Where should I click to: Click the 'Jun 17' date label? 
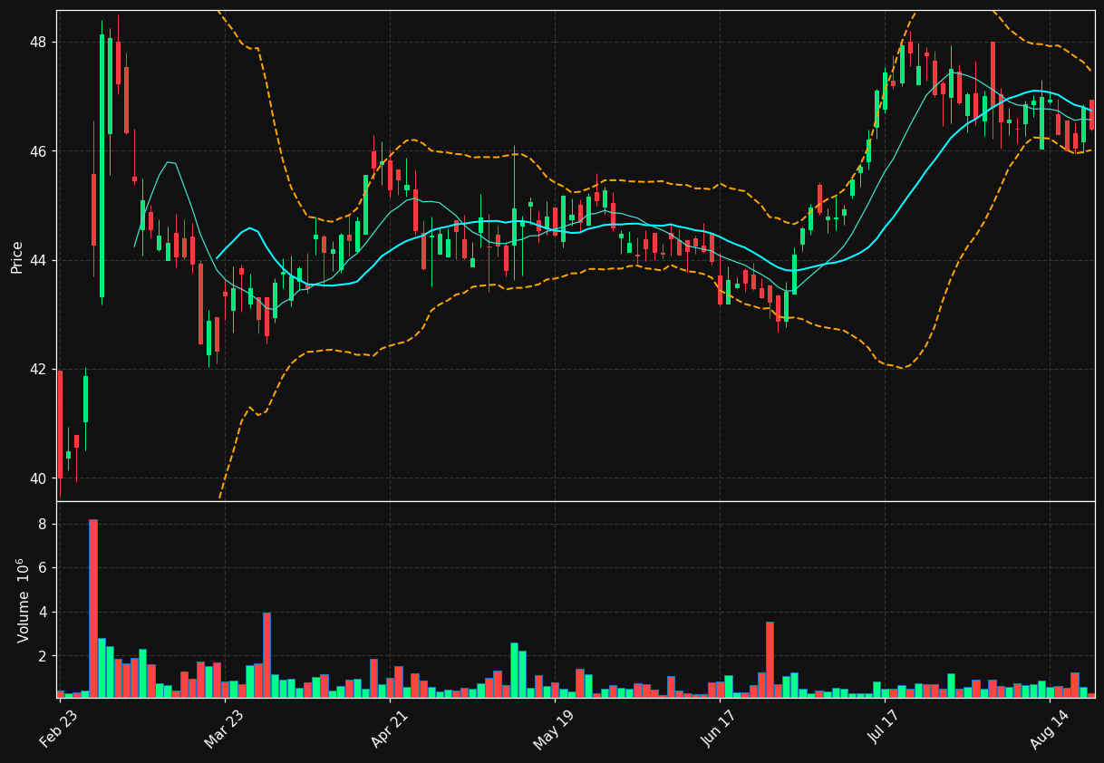coord(718,729)
